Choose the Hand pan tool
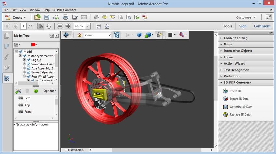 [x=49, y=26]
